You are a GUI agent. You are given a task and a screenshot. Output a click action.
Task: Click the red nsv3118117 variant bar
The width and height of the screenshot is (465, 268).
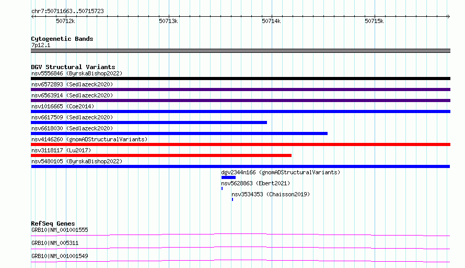click(161, 155)
